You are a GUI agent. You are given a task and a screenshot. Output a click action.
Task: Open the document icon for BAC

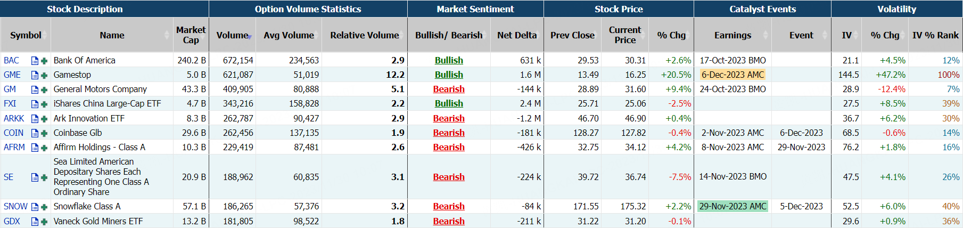pos(35,61)
